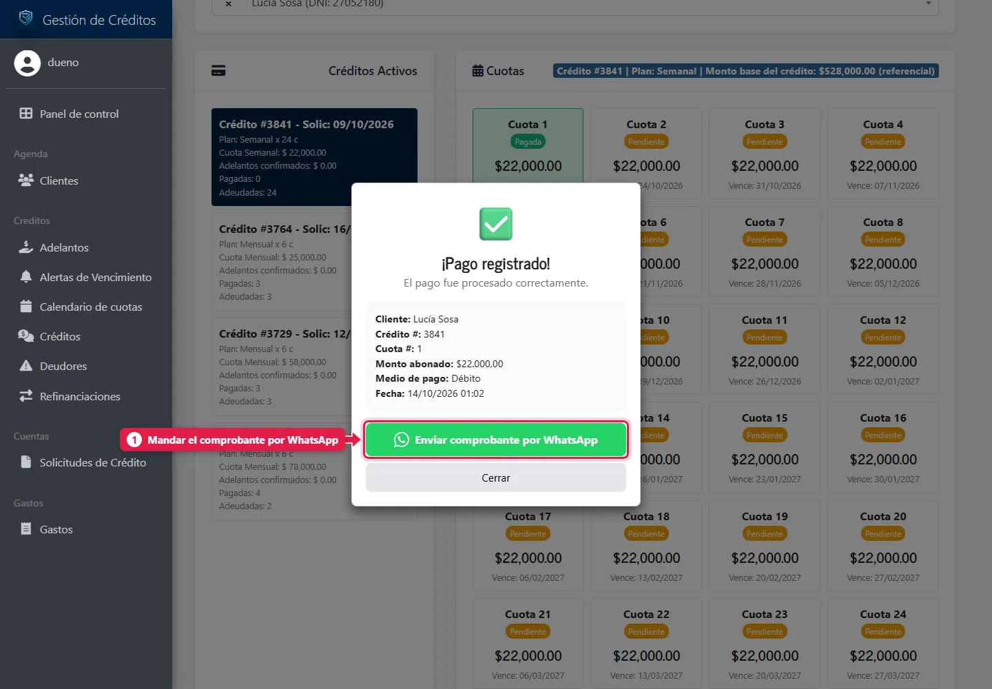Image resolution: width=992 pixels, height=689 pixels.
Task: Open Refinanciaciones in the sidebar
Action: [x=86, y=396]
